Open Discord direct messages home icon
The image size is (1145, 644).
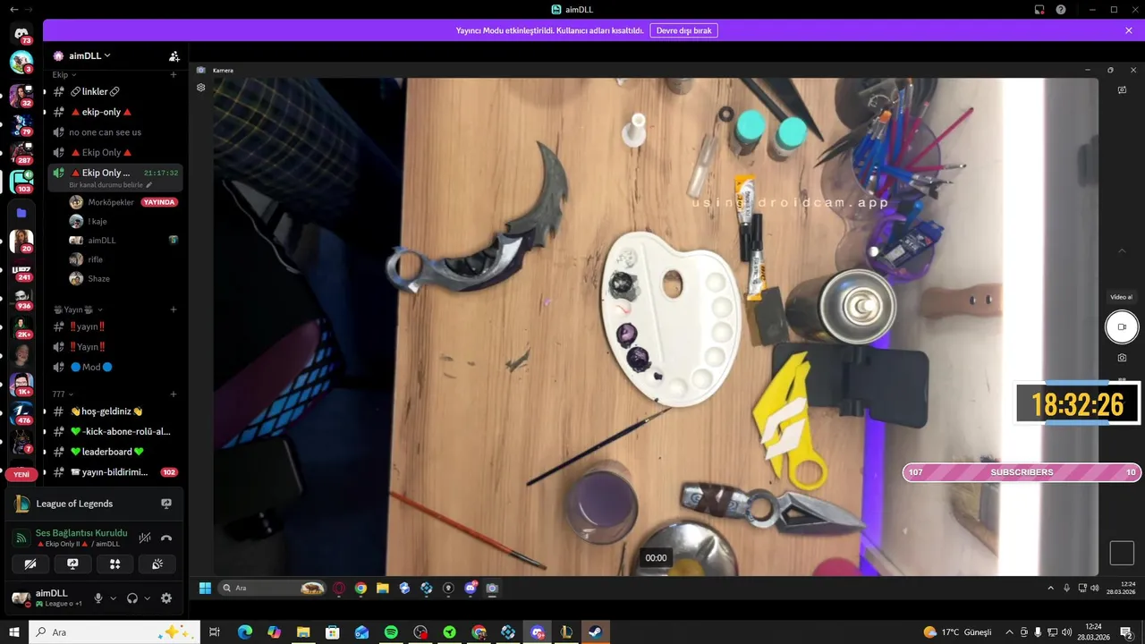tap(21, 33)
